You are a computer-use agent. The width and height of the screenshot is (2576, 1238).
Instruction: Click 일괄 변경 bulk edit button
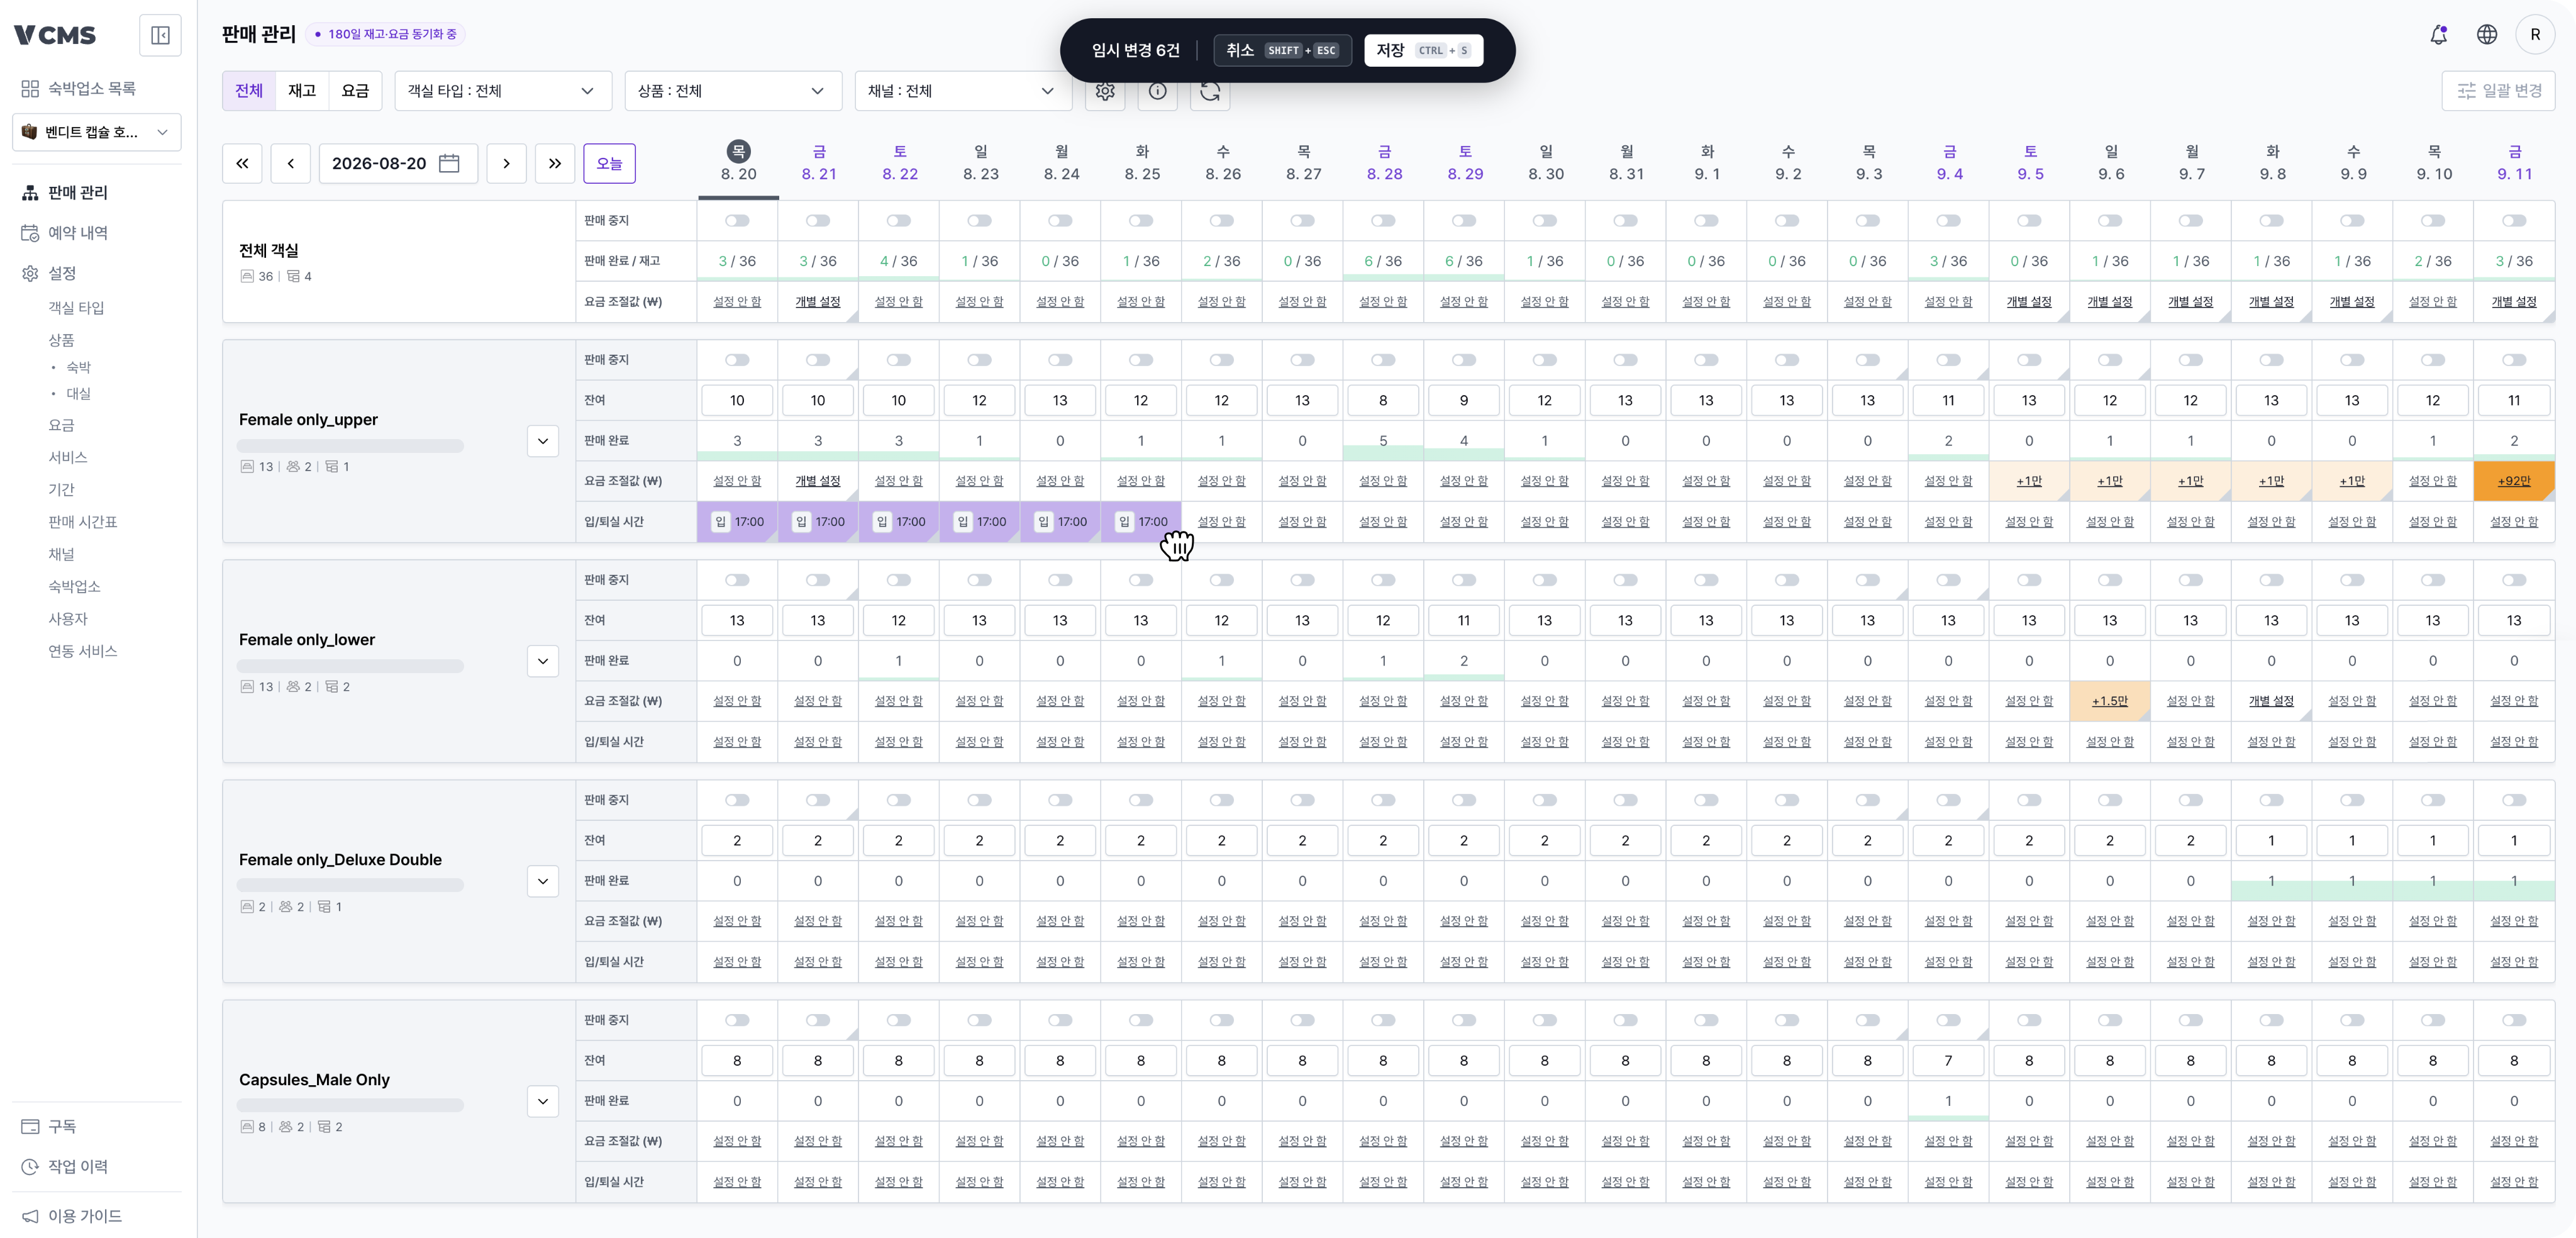tap(2498, 91)
